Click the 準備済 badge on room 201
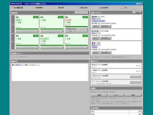This screenshot has height=115, width=153. (36, 17)
